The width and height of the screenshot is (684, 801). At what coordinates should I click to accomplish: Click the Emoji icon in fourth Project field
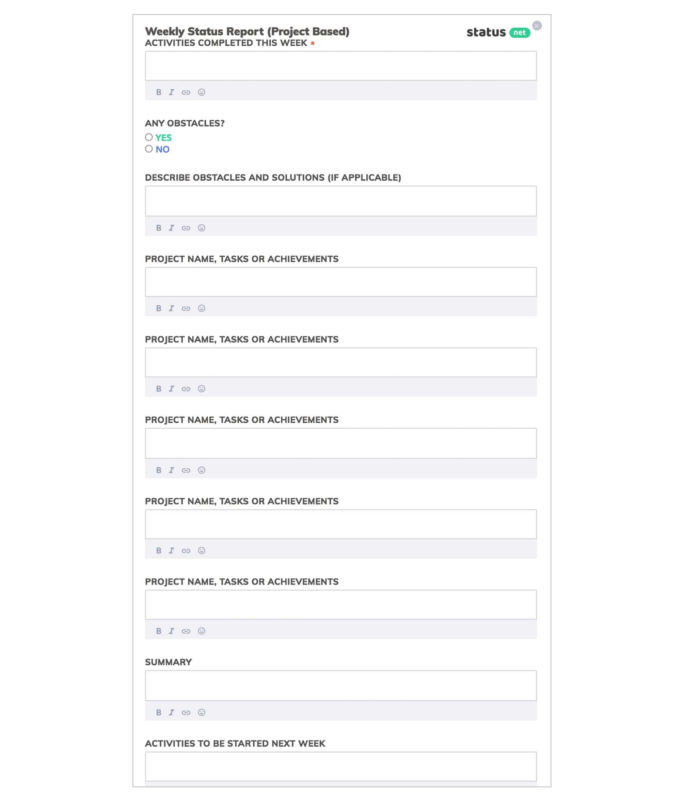[202, 550]
